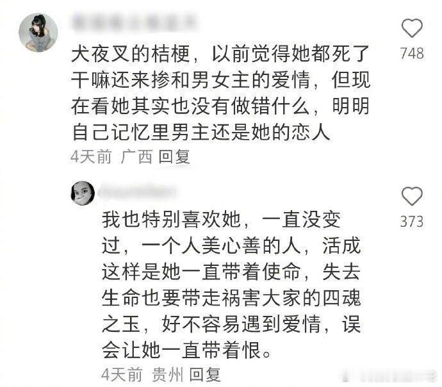The width and height of the screenshot is (442, 387).
Task: Click the line starting 我也特别喜欢她
Action: pyautogui.click(x=221, y=220)
